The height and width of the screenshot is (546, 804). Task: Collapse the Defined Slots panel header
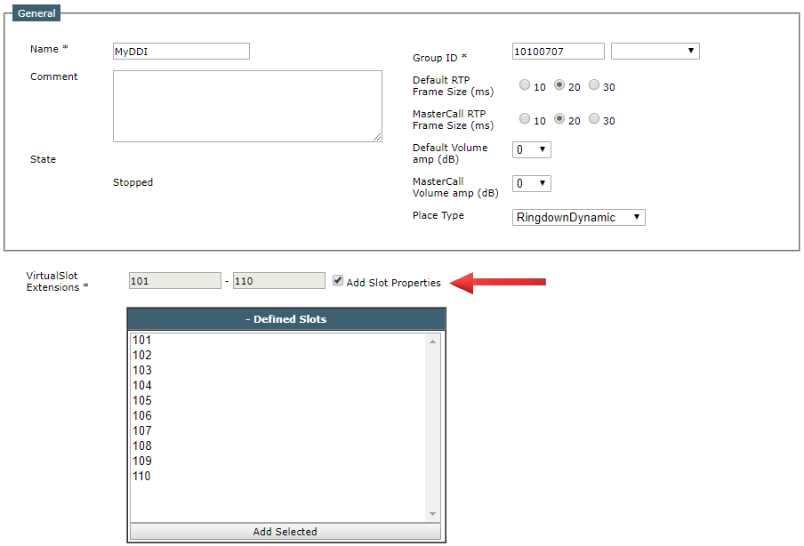[x=286, y=319]
